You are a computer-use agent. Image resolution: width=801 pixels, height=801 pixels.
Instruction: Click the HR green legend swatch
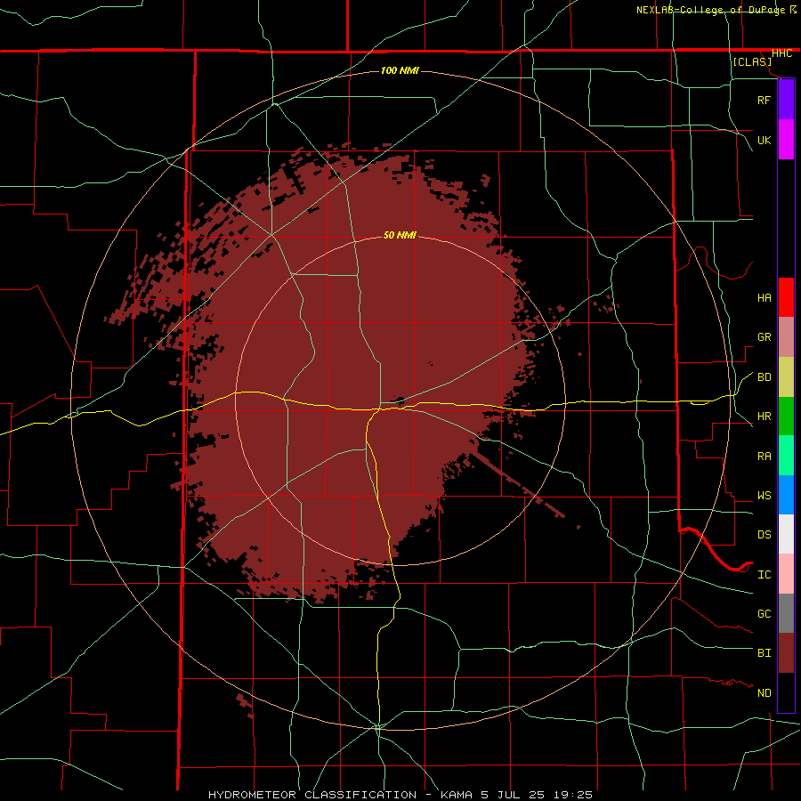click(x=786, y=417)
